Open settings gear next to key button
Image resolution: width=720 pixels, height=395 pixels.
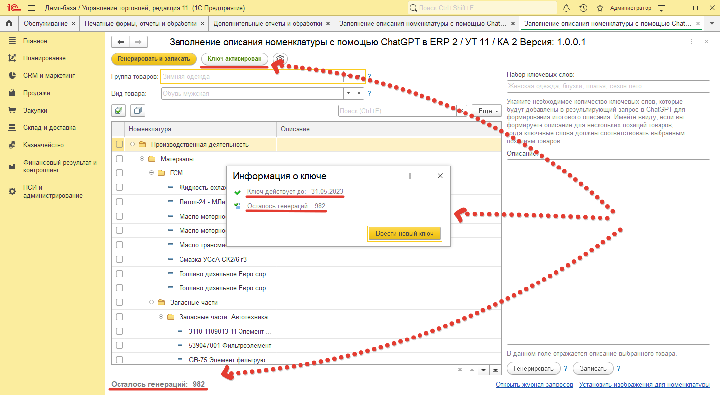(x=281, y=59)
